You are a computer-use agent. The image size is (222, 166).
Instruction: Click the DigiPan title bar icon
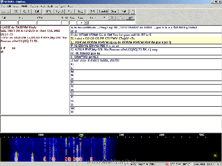click(2, 2)
